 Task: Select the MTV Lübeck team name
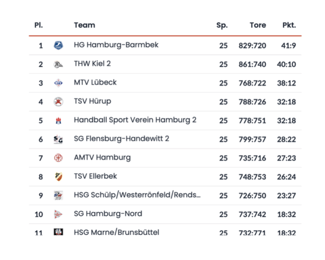click(95, 83)
